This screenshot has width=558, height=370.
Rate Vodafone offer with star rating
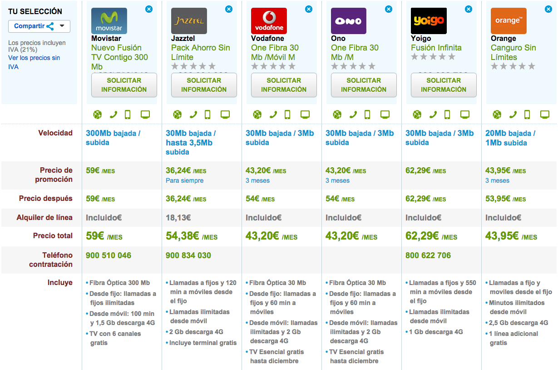(273, 66)
